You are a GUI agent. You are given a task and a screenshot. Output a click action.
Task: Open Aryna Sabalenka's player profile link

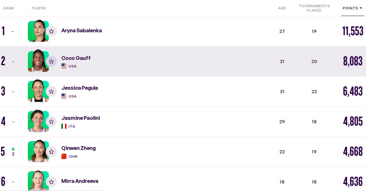(x=81, y=31)
